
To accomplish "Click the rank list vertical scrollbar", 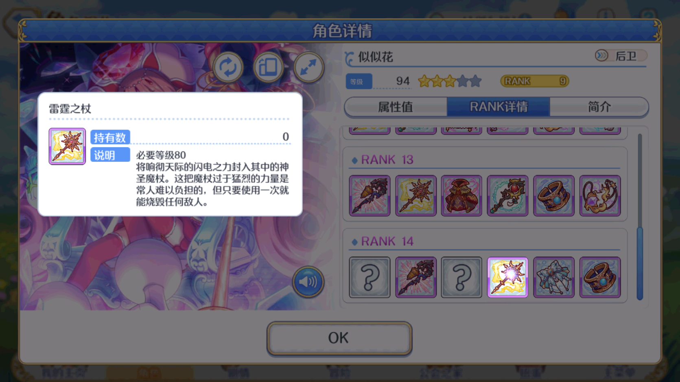I will click(640, 217).
